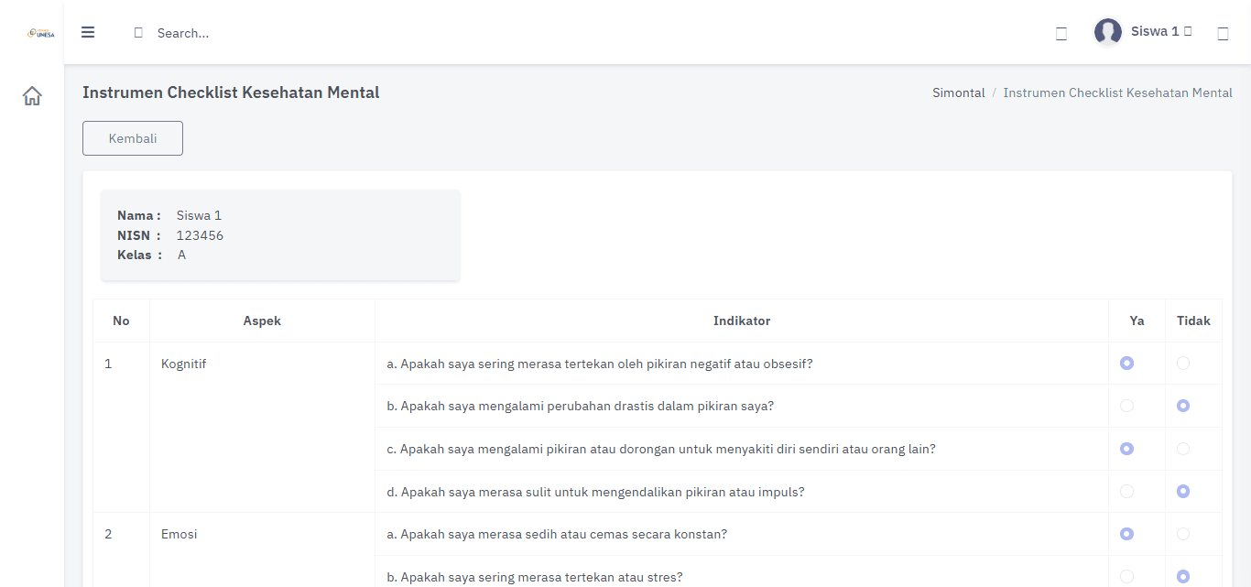Click question a about pikiran negatif atau obsesif
Image resolution: width=1251 pixels, height=587 pixels.
click(x=600, y=364)
